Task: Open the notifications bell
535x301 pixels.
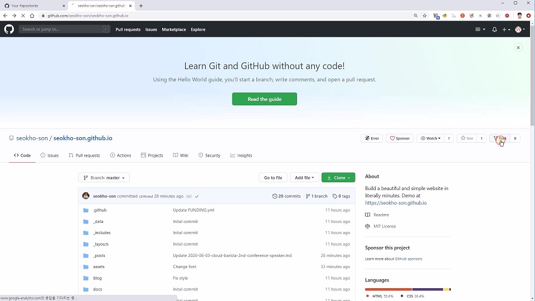Action: click(x=494, y=30)
